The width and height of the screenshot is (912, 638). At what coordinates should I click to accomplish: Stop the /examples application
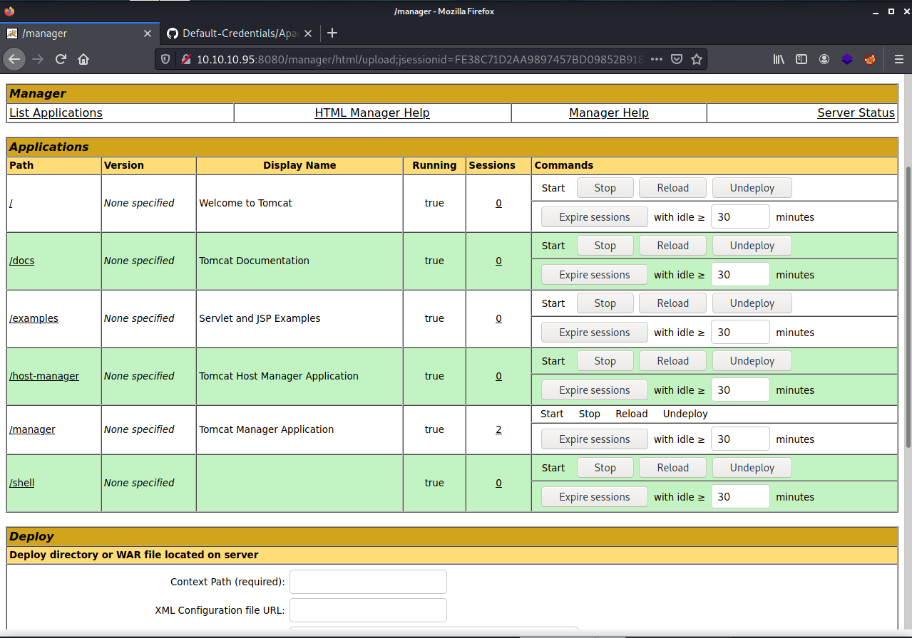tap(605, 303)
